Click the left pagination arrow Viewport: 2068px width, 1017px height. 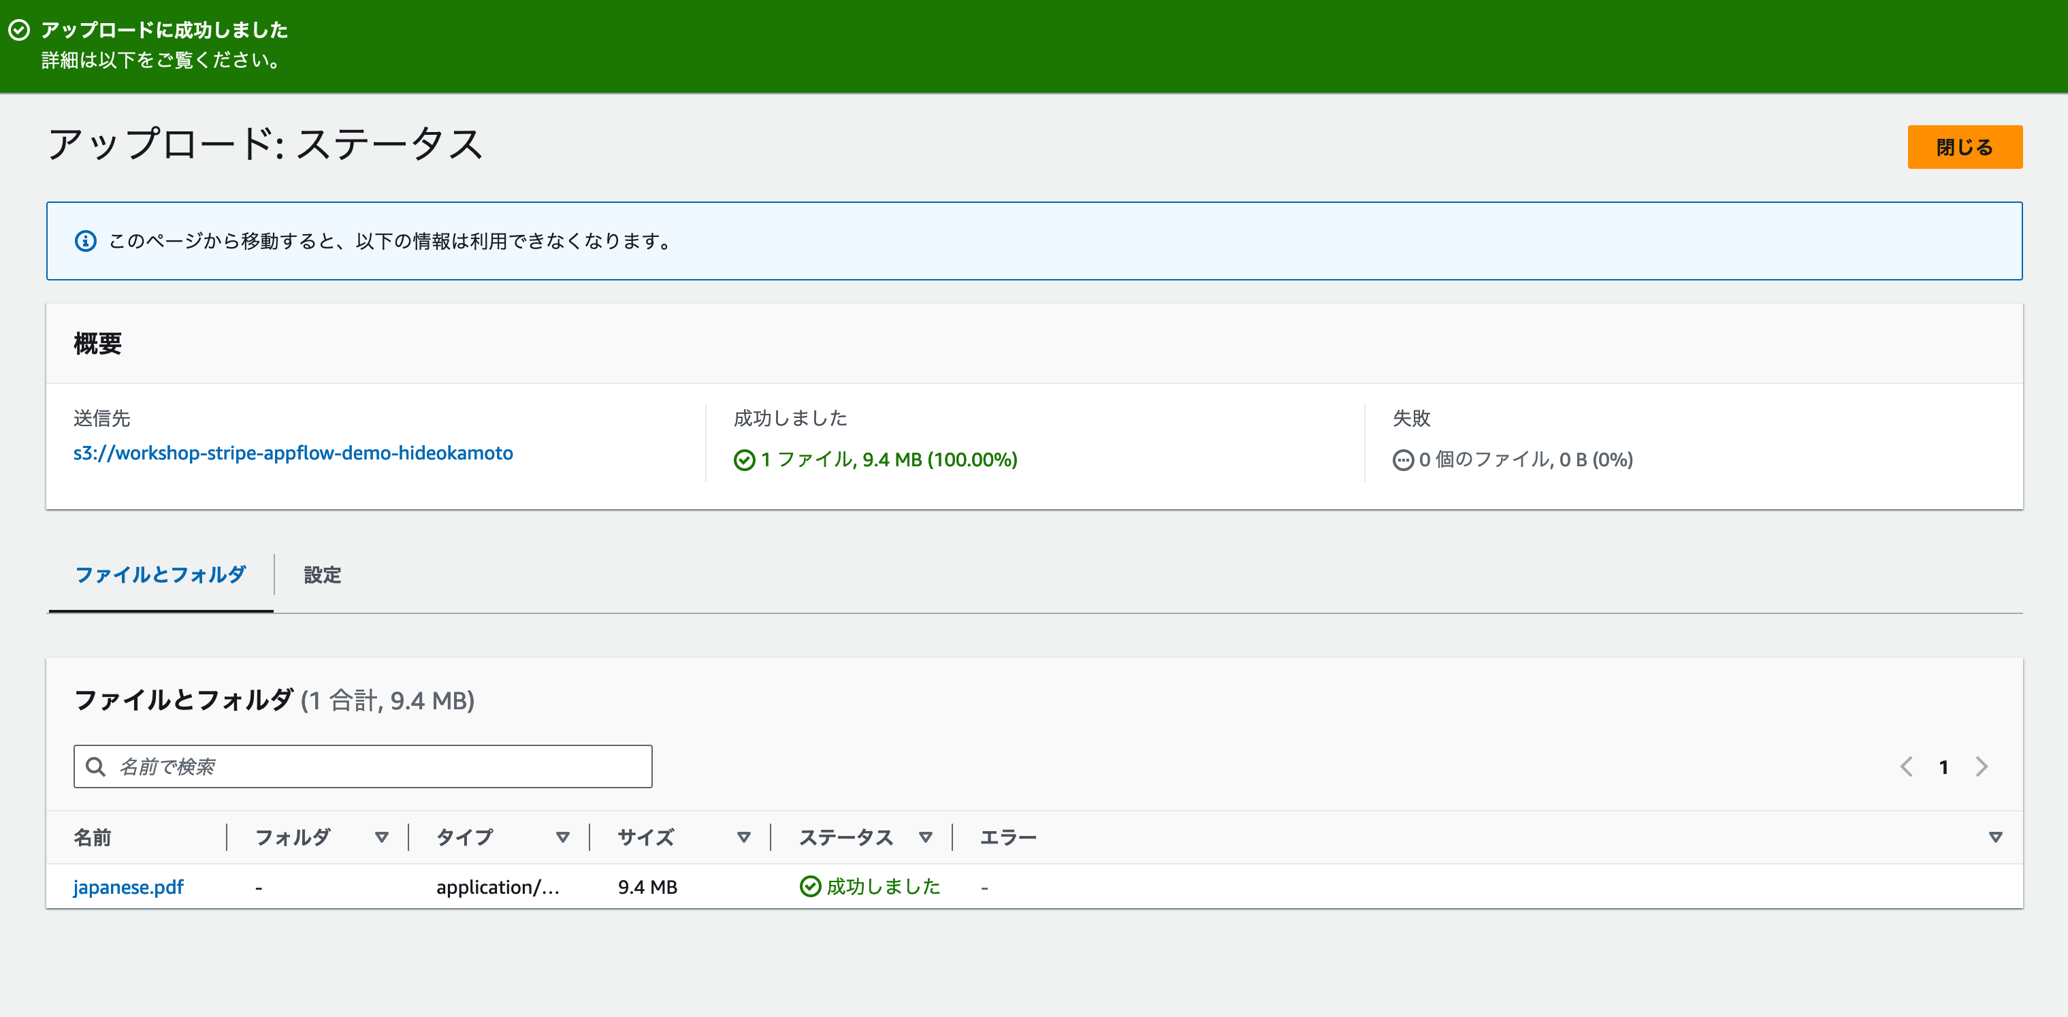1906,766
